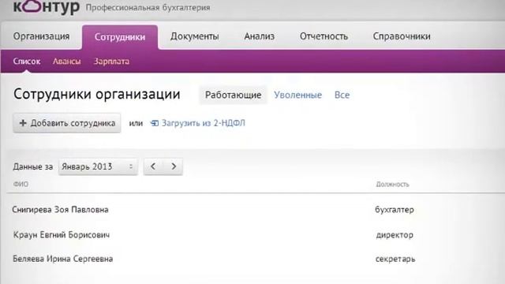This screenshot has height=284, width=505.
Task: Go to next month arrow
Action: point(174,166)
